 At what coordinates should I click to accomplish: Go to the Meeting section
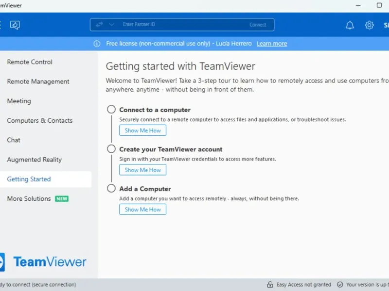click(19, 101)
